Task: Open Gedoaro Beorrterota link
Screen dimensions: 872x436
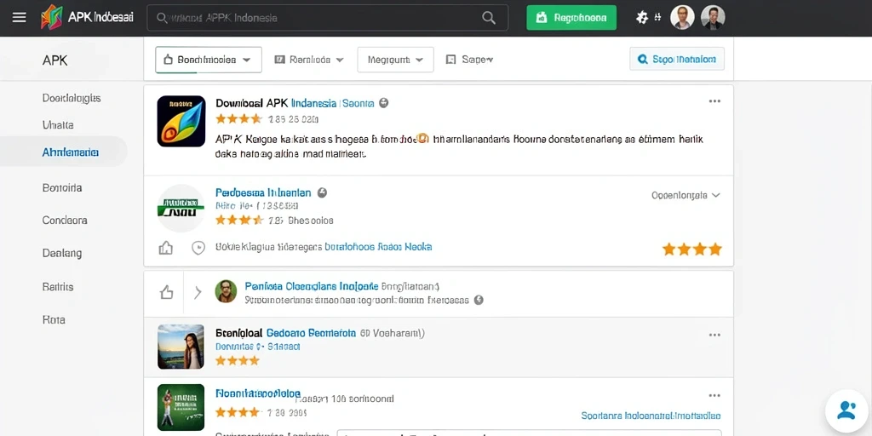Action: tap(311, 333)
